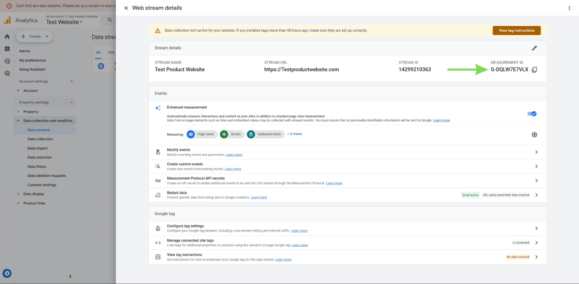Viewport: 579px width, 284px height.
Task: Open Explore icon in left rail
Action: tap(7, 61)
